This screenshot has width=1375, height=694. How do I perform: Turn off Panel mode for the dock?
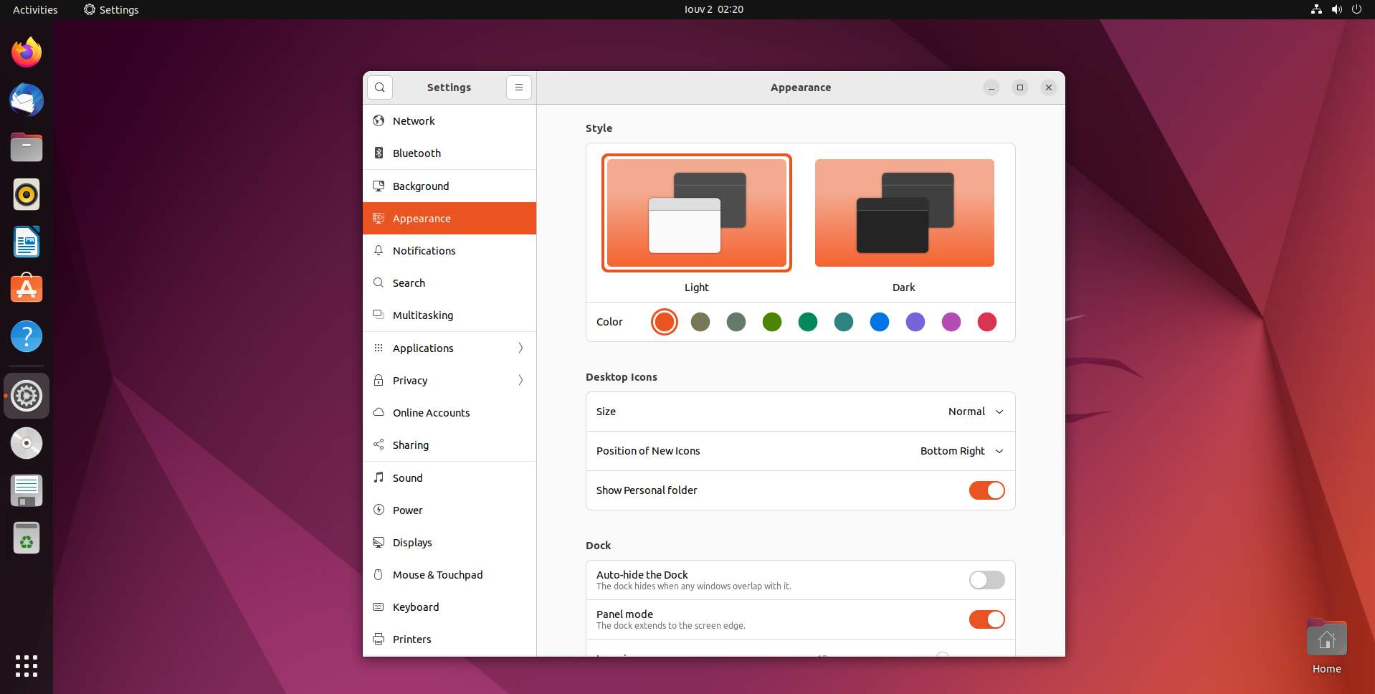[x=986, y=619]
